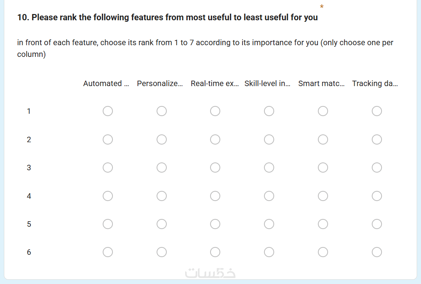Select rank 6 for Tracking column
The height and width of the screenshot is (284, 421).
pyautogui.click(x=377, y=252)
